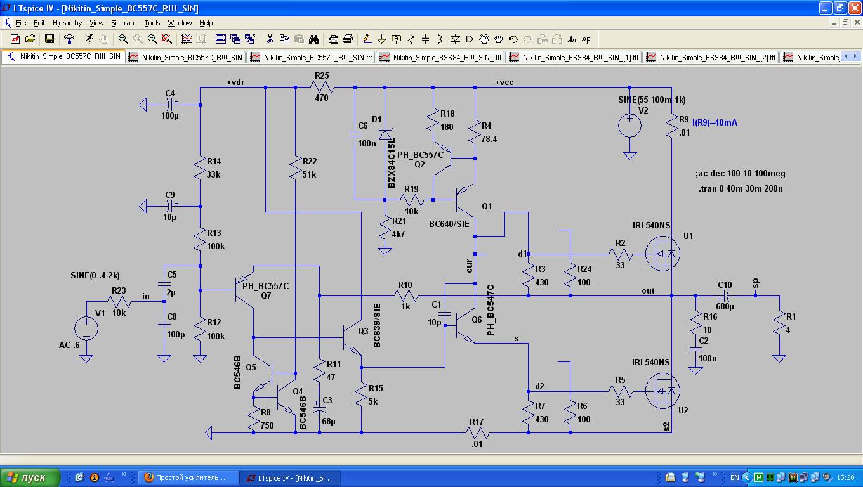Zoom in with the plus magnifier
The width and height of the screenshot is (863, 487).
123,39
